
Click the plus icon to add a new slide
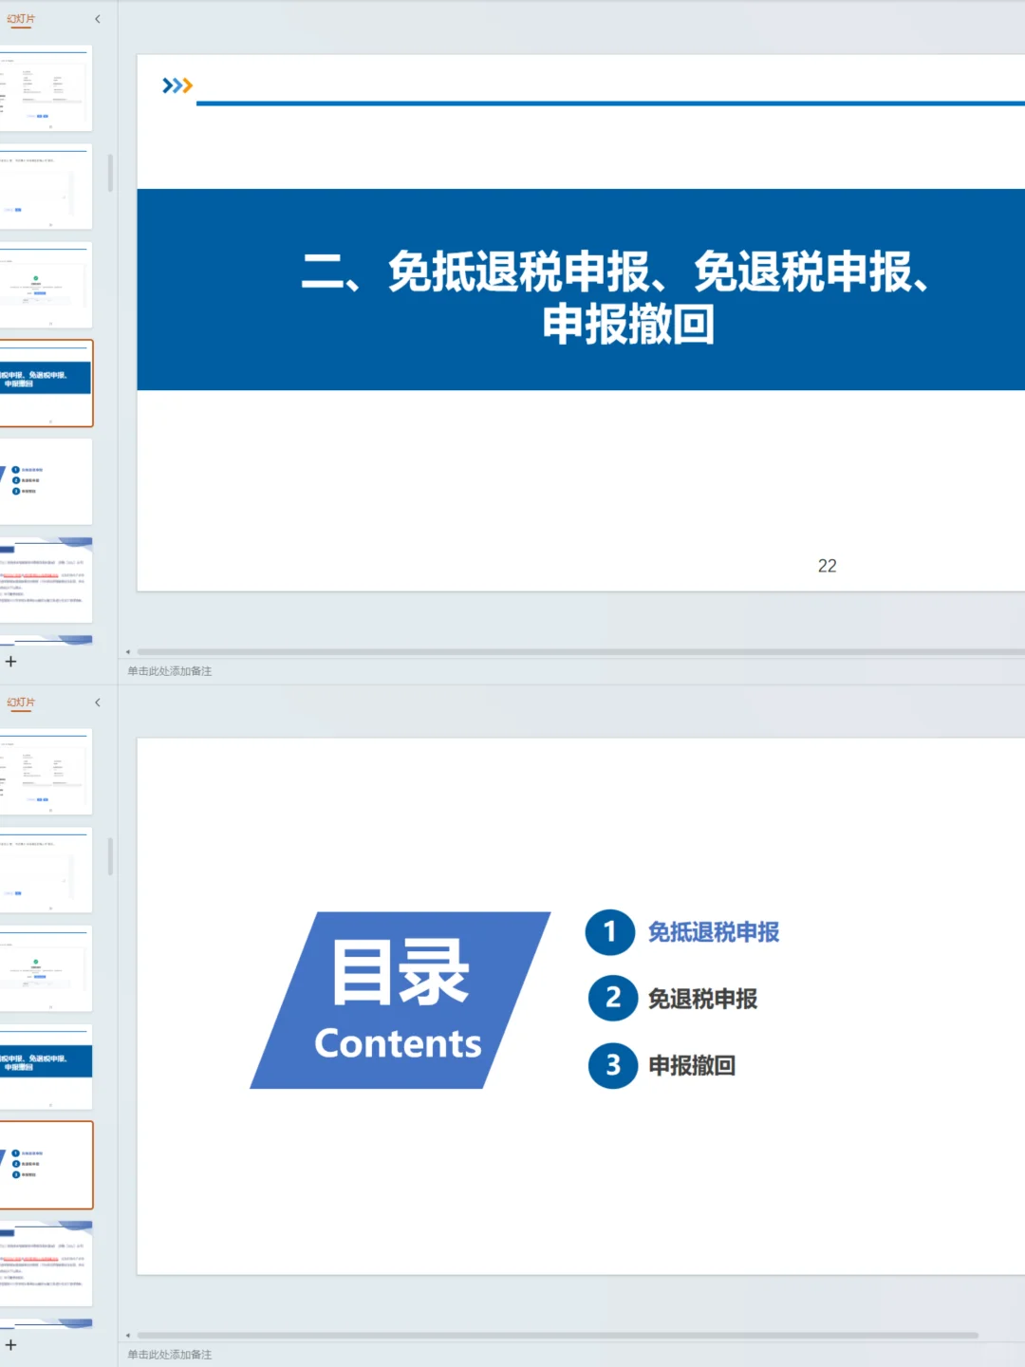click(x=11, y=662)
